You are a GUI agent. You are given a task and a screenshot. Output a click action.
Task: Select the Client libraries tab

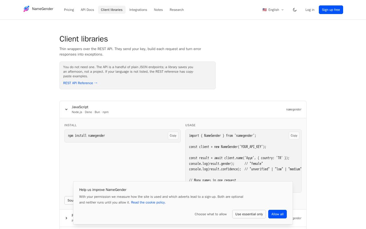(x=112, y=10)
